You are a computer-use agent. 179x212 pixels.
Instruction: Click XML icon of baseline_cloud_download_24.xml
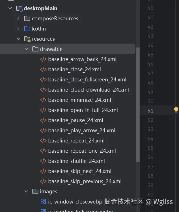tap(43, 90)
